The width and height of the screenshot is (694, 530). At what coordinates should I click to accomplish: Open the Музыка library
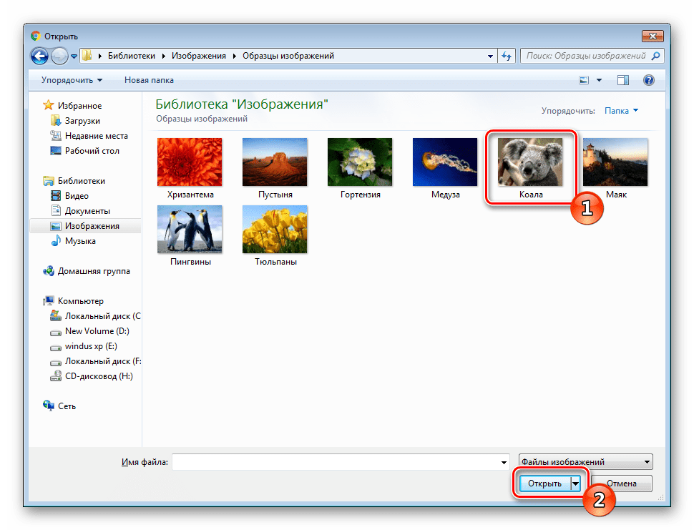80,241
